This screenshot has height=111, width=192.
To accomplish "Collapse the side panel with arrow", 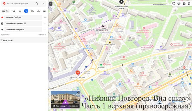I will pos(51,4).
